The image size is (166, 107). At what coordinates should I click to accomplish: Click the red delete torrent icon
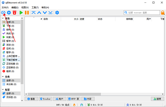(x=14, y=13)
